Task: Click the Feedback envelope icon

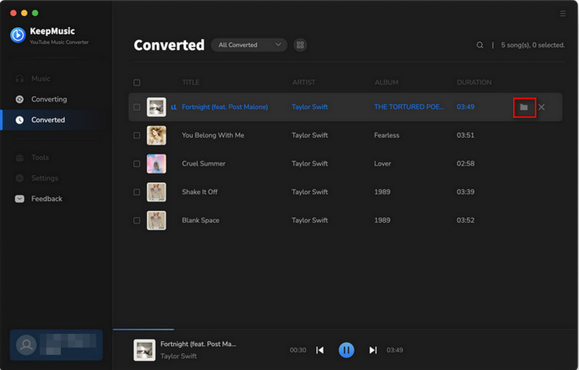Action: (20, 199)
